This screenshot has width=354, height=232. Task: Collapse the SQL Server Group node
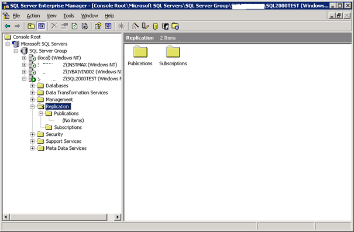(x=16, y=51)
